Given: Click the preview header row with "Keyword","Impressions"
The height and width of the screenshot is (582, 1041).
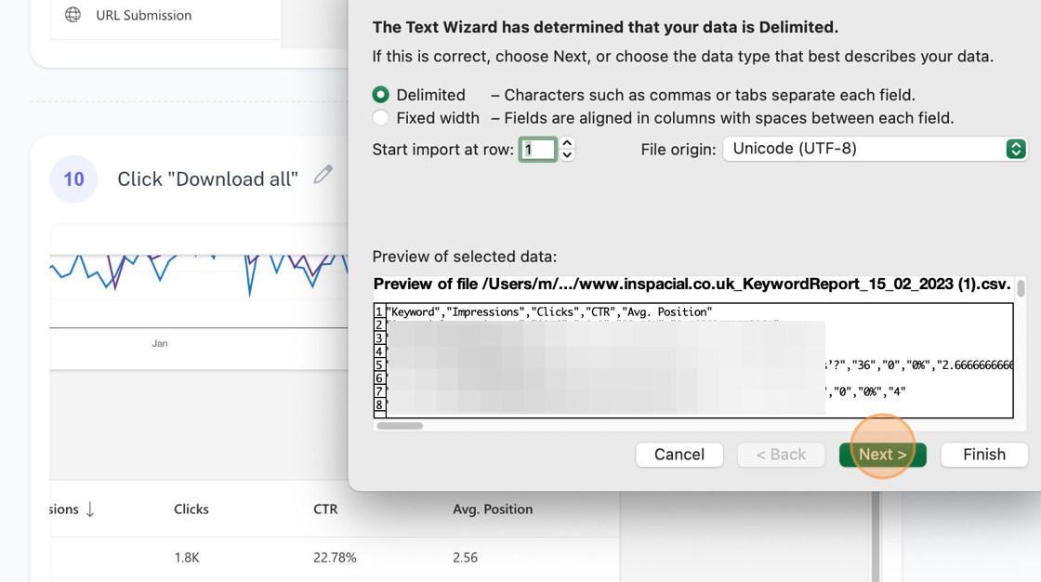Looking at the screenshot, I should click(x=549, y=311).
